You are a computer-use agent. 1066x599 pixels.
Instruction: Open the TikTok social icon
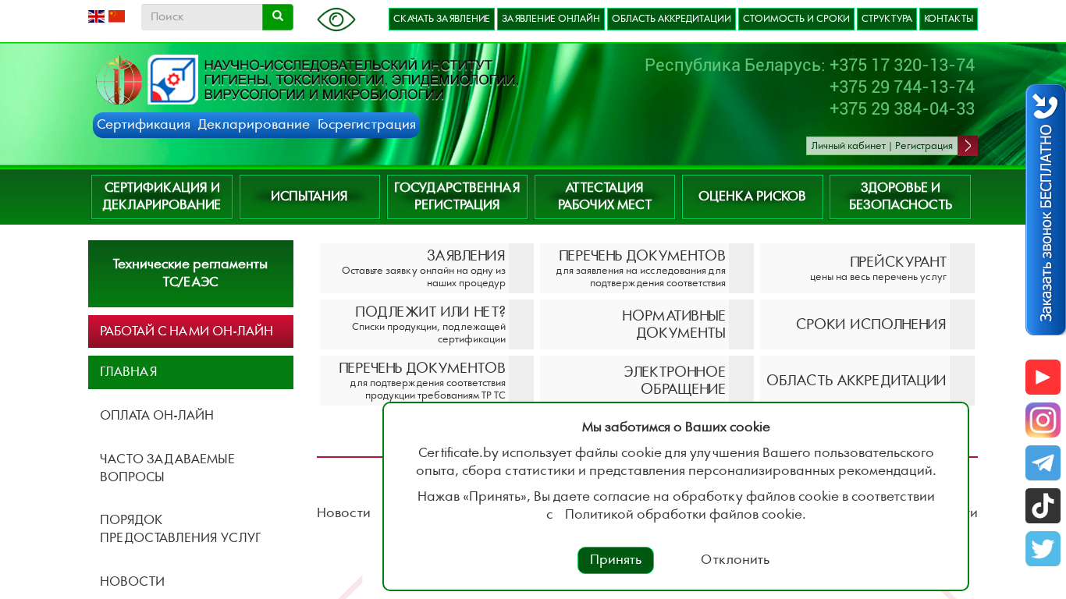1043,506
